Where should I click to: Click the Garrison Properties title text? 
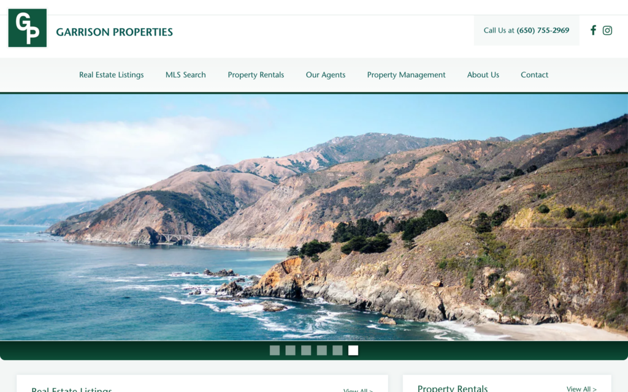(114, 32)
